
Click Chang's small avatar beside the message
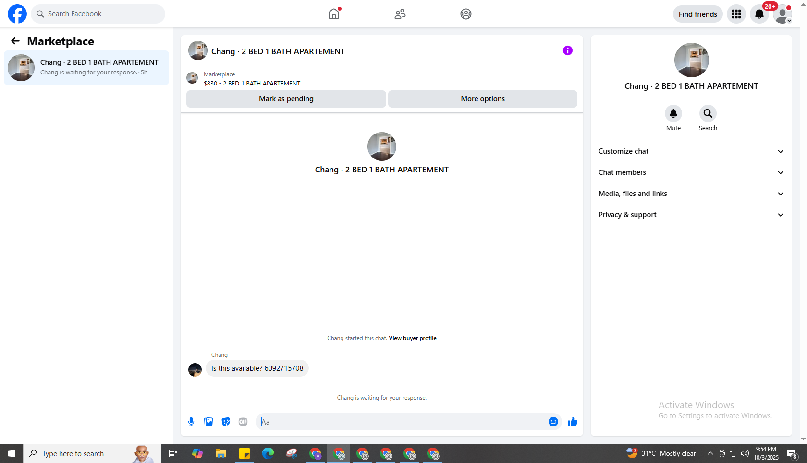[195, 370]
